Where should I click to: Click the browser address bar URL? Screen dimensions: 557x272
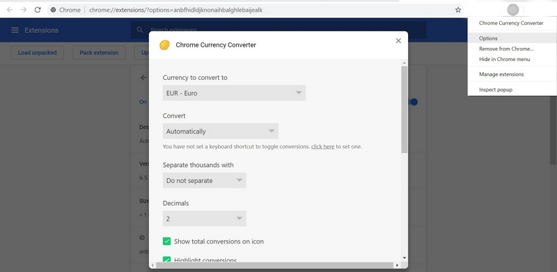pos(175,10)
